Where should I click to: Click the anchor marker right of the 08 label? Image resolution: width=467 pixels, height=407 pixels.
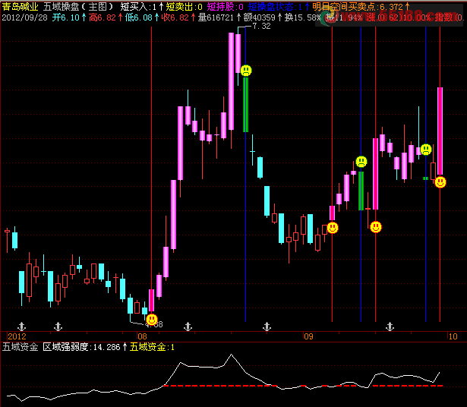188,327
